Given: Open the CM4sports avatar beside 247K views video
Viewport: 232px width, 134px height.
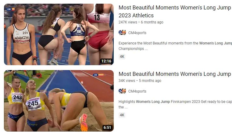Looking at the screenshot, I should pos(122,33).
